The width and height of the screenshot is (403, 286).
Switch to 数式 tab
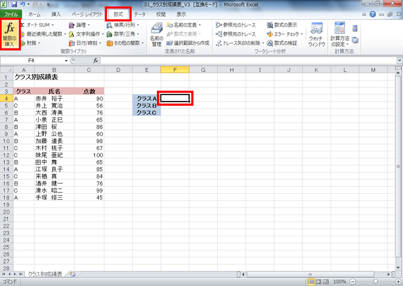pos(118,14)
